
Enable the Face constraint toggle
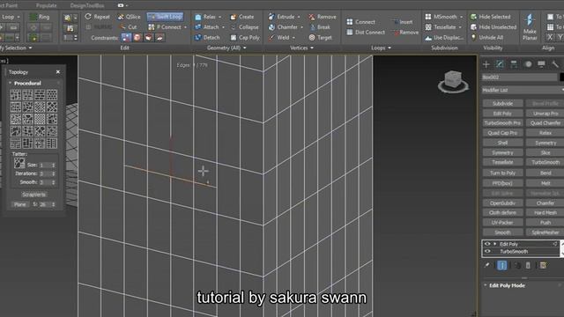[x=149, y=37]
